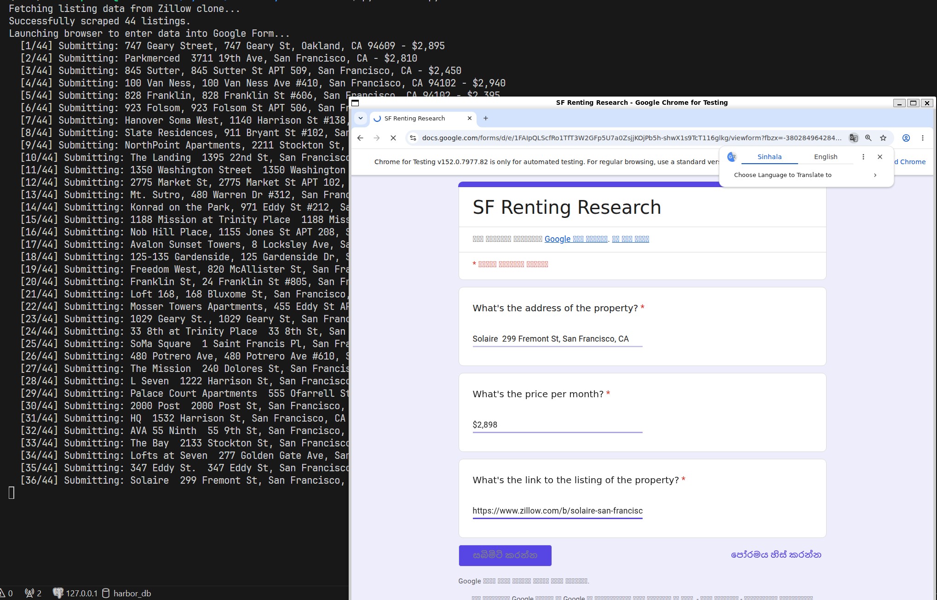
Task: Click Chrome window system menu icon at title bar
Action: [x=355, y=103]
